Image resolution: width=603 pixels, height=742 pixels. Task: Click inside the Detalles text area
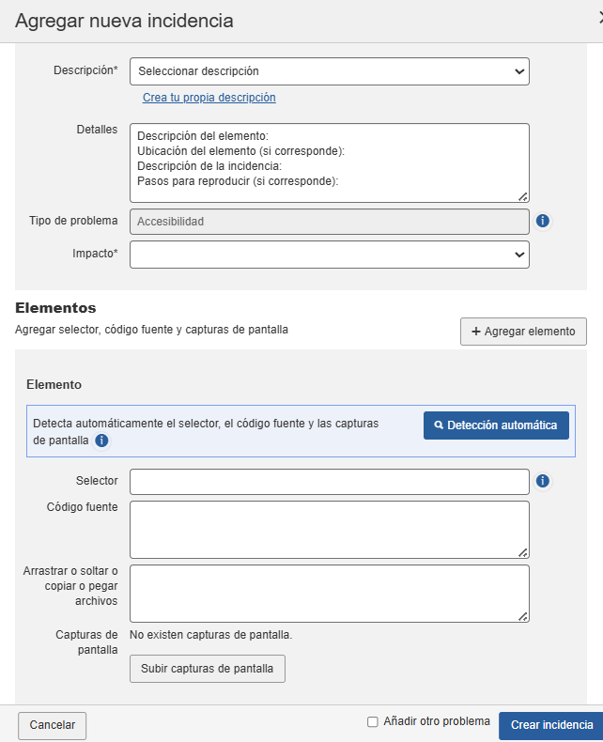(329, 162)
